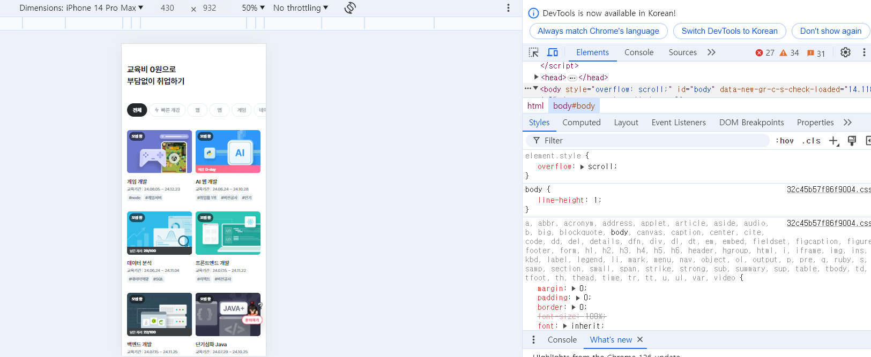Open the 데이터 분석 course thumbnail
The width and height of the screenshot is (871, 357).
click(159, 233)
